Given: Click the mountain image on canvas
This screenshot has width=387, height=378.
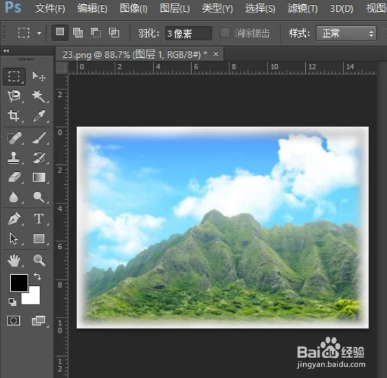Looking at the screenshot, I should pyautogui.click(x=223, y=227).
